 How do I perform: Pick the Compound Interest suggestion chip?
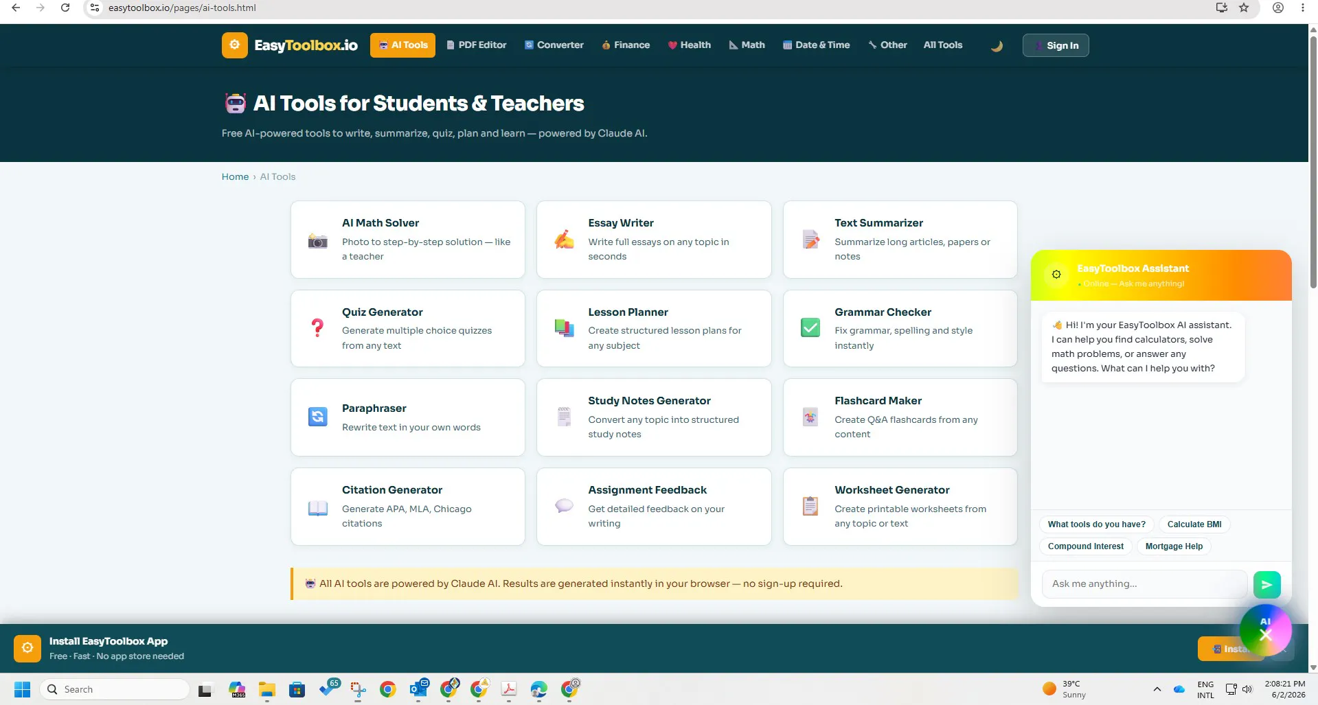point(1085,546)
